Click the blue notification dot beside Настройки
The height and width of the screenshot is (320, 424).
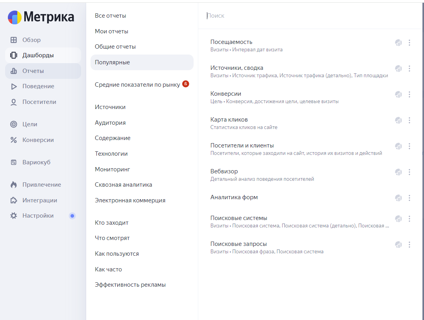tap(72, 216)
